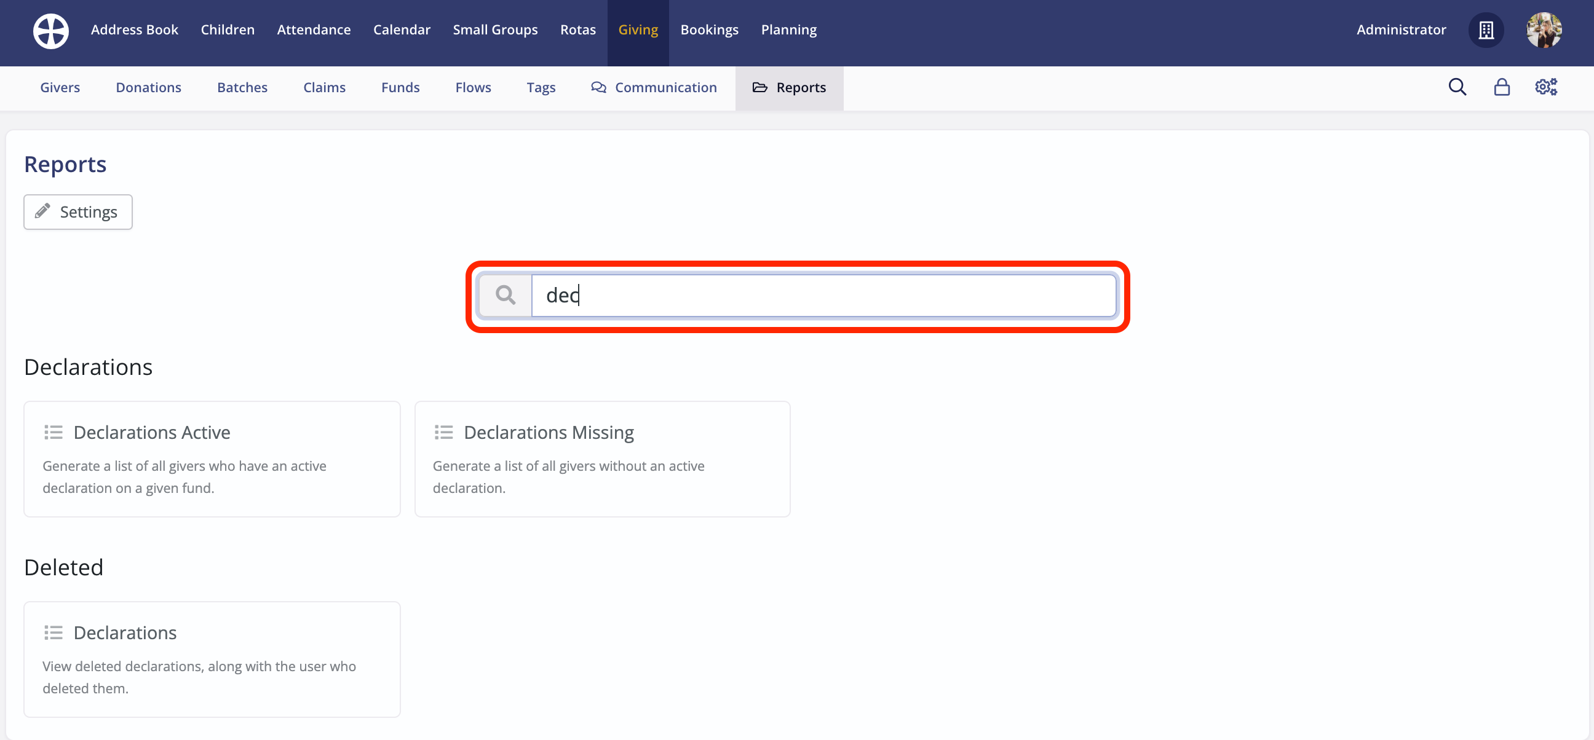Open the Communication tab
The height and width of the screenshot is (740, 1594).
pos(654,88)
